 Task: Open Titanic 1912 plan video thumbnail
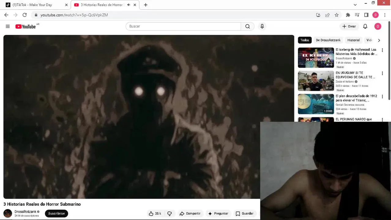316,104
